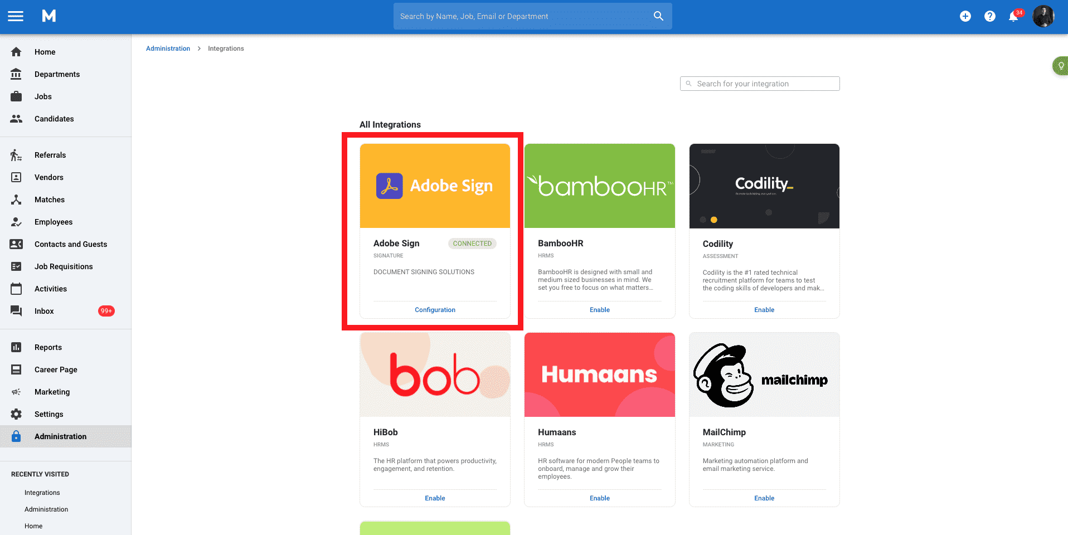Click the Reports chart icon

point(16,347)
